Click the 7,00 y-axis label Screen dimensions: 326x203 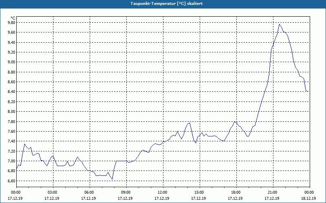tap(11, 161)
